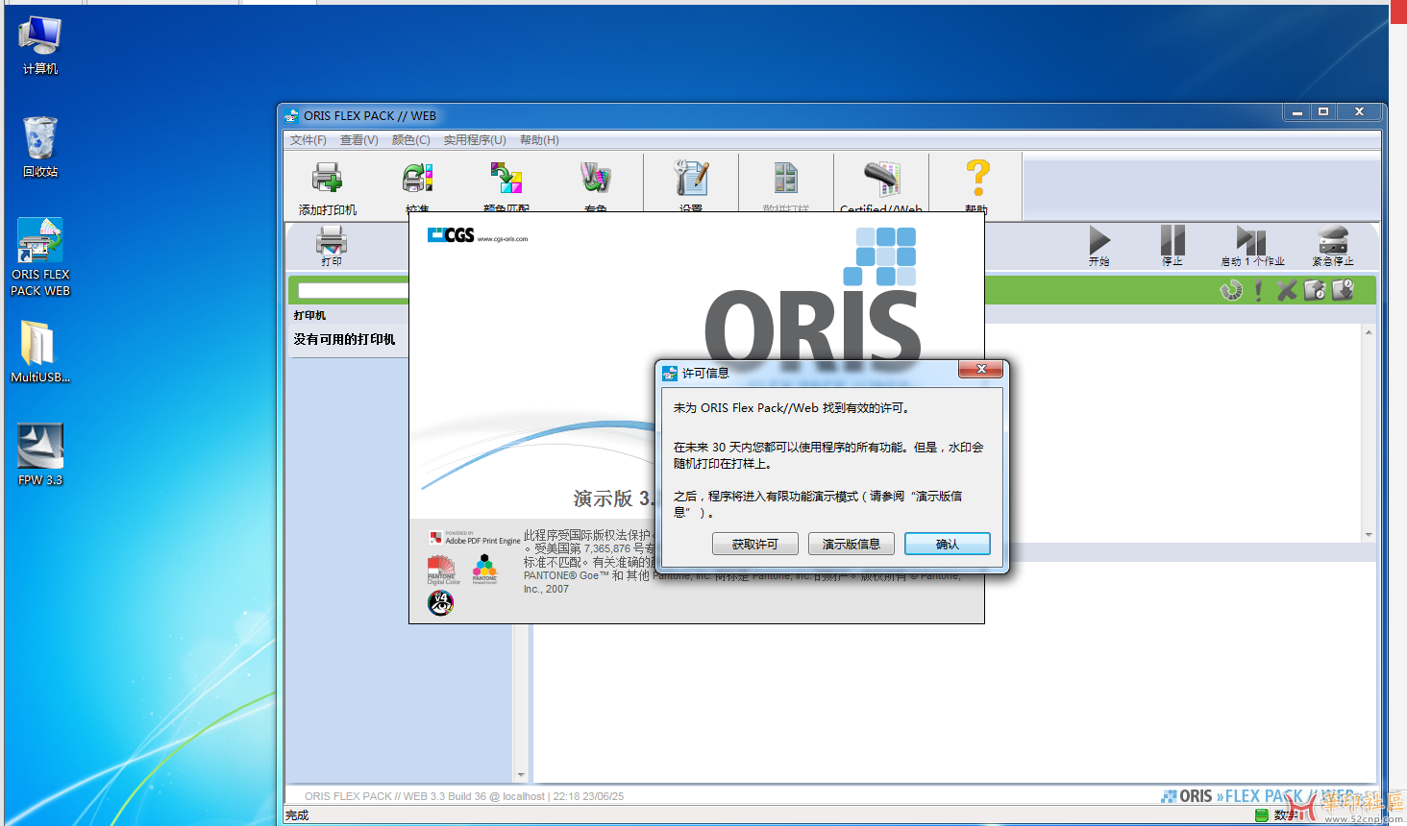
Task: Open the Certified//Web icon
Action: 881,178
